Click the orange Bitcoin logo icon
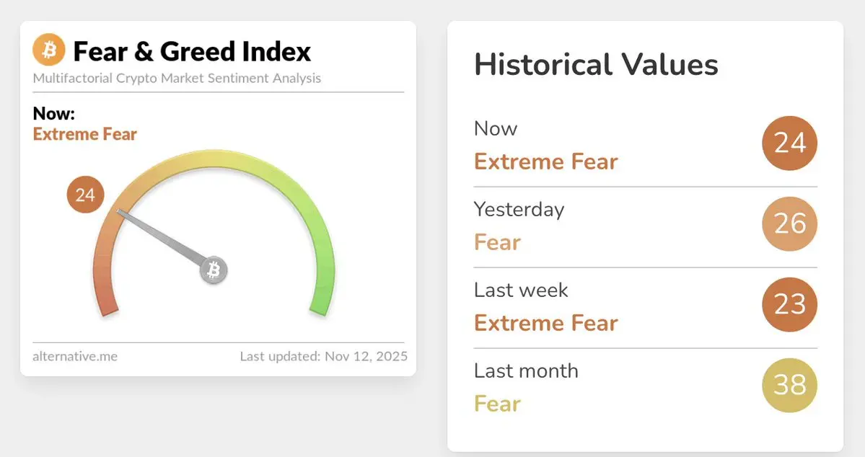This screenshot has height=457, width=865. coord(48,50)
